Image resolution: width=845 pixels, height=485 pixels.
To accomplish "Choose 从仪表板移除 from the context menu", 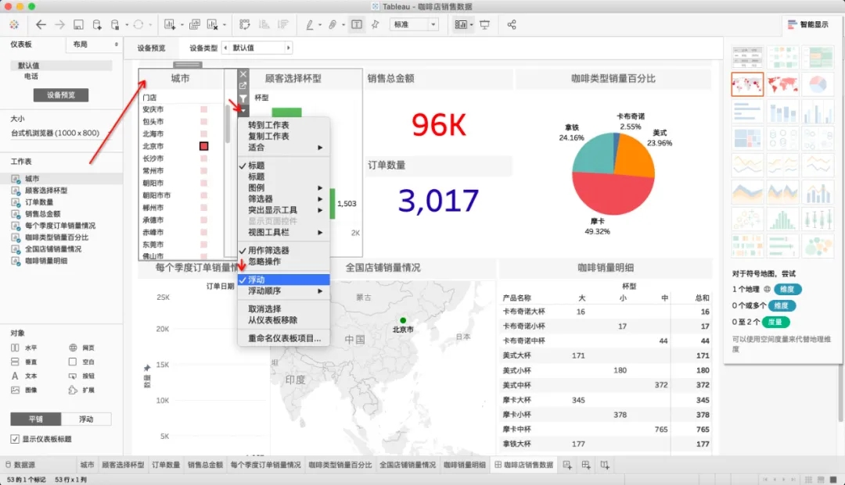I will (x=272, y=320).
